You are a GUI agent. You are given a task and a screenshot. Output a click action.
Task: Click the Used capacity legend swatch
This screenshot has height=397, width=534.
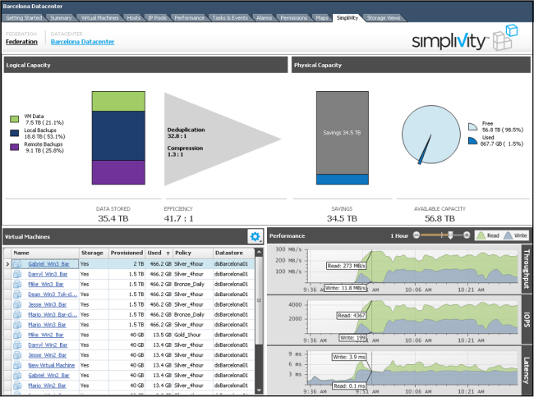472,140
